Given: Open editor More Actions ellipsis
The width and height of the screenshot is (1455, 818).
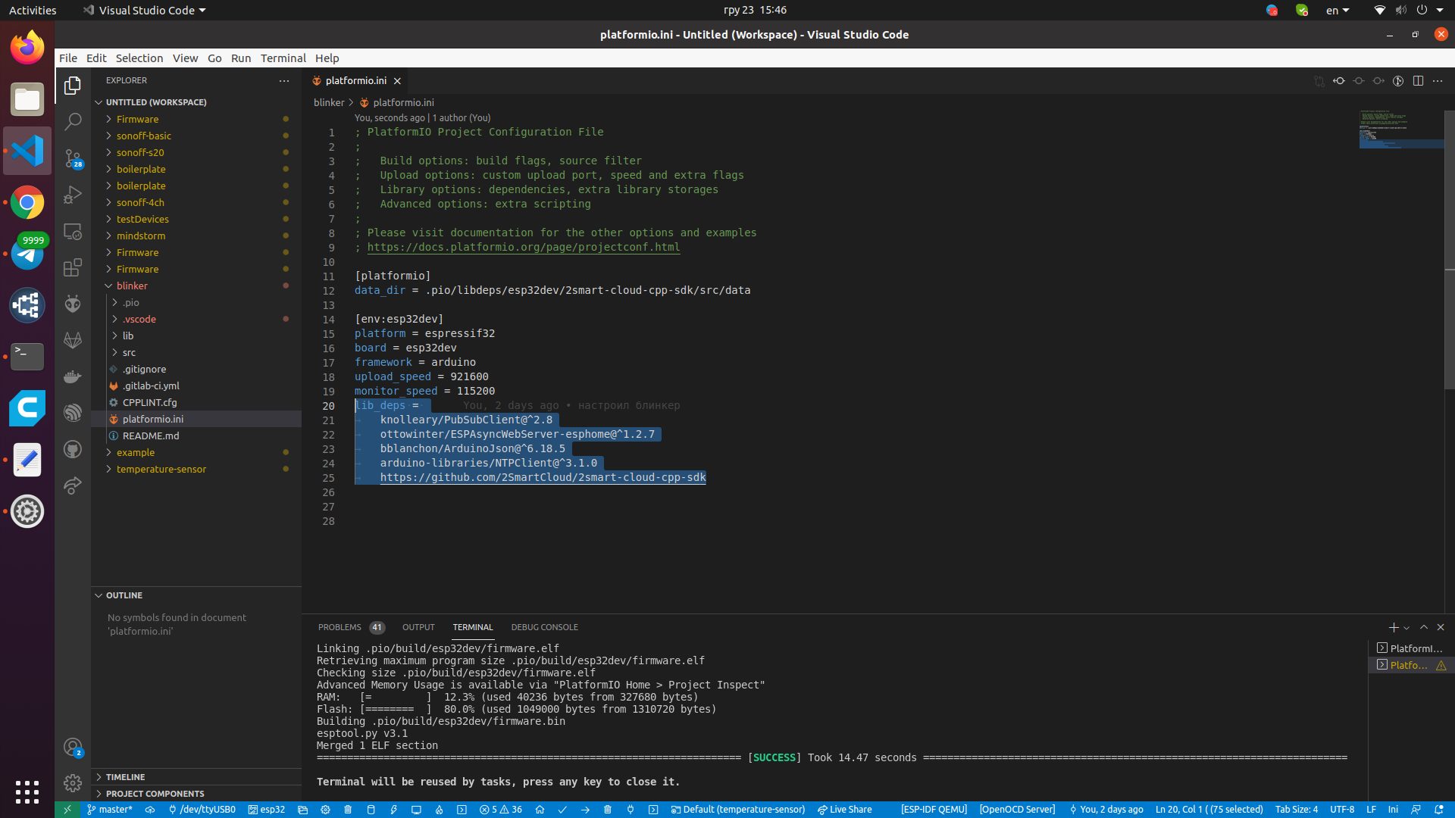Looking at the screenshot, I should (x=1438, y=80).
